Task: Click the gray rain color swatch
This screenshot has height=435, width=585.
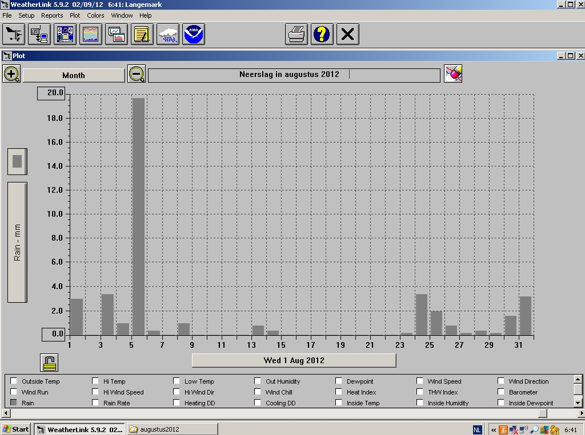Action: [18, 162]
